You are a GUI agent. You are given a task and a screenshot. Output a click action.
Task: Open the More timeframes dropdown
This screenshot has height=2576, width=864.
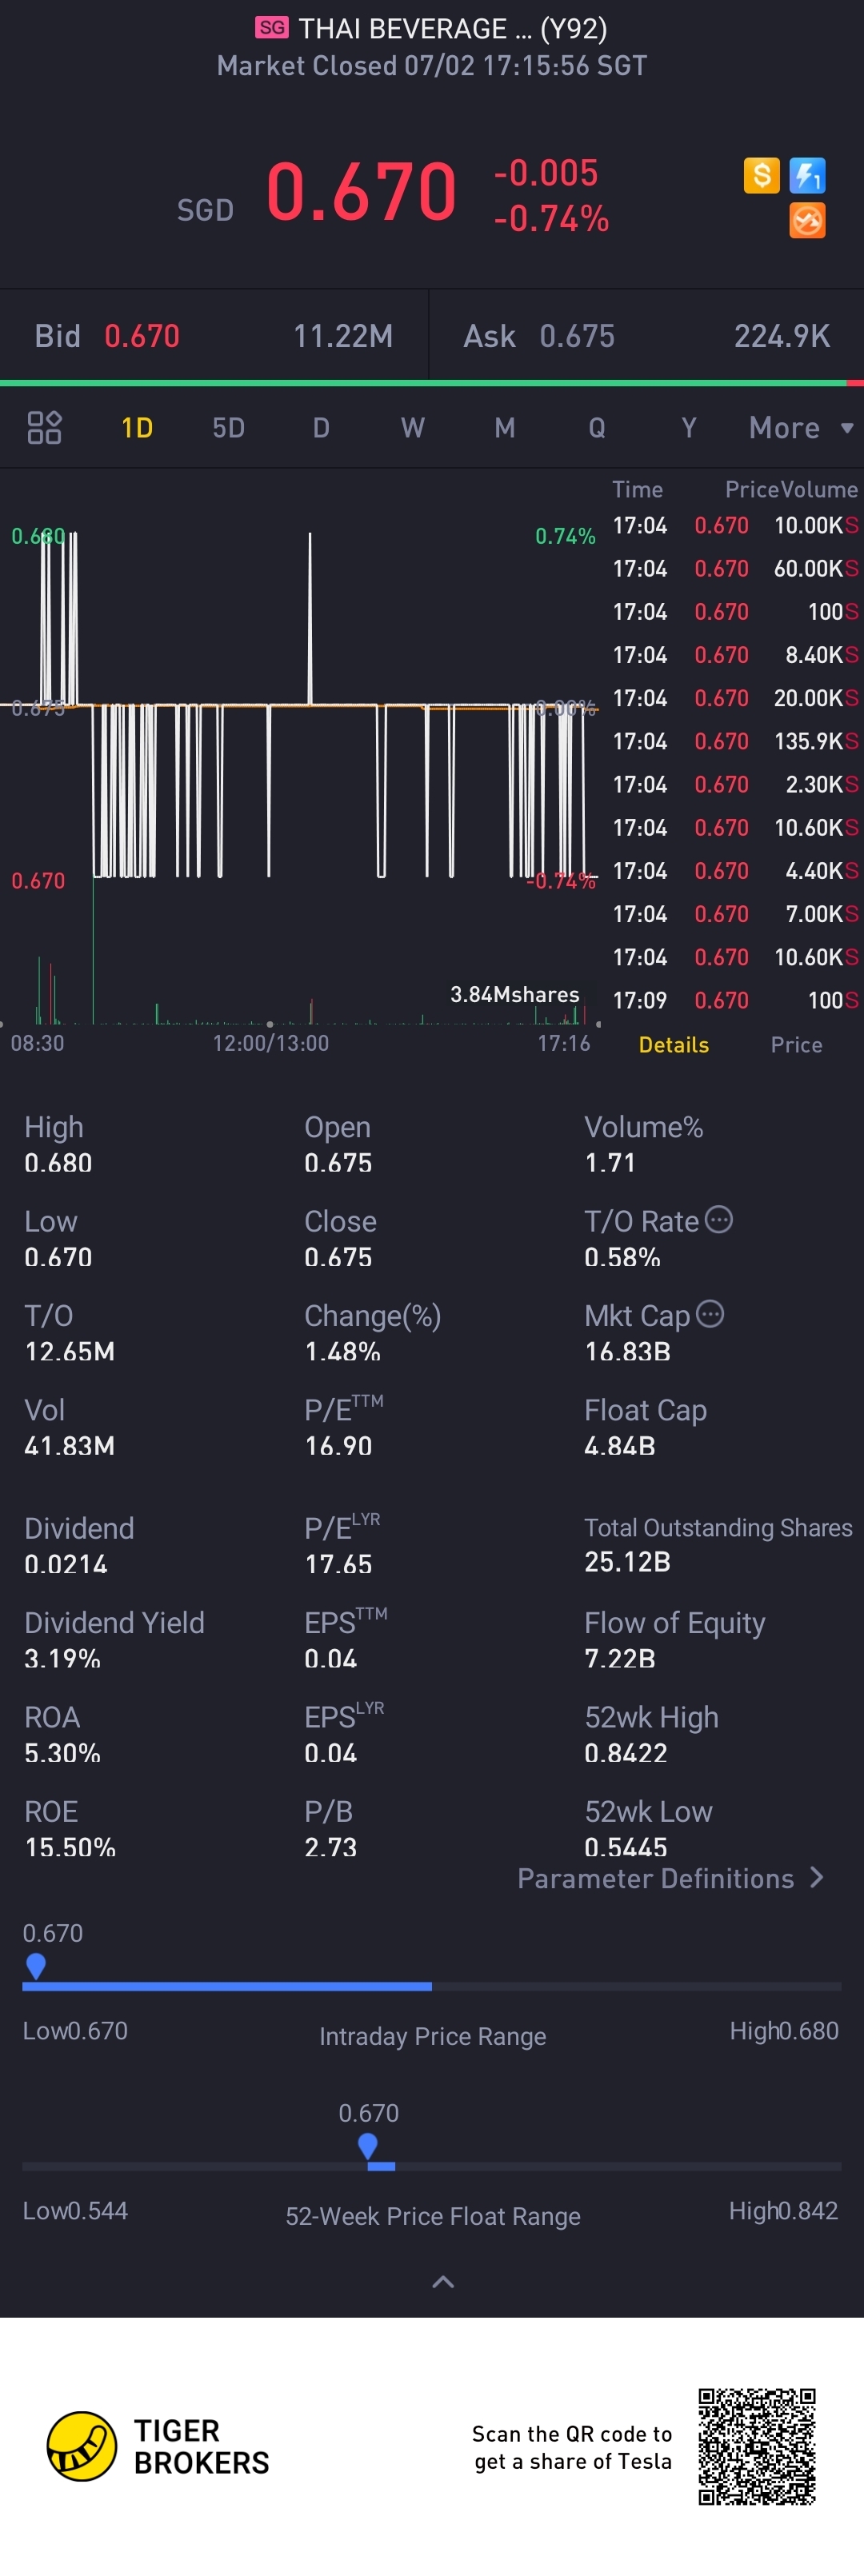(800, 428)
